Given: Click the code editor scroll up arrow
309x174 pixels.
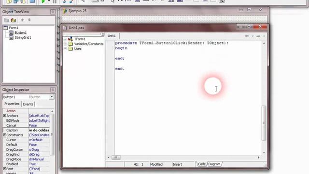Looking at the screenshot, I should coord(264,43).
